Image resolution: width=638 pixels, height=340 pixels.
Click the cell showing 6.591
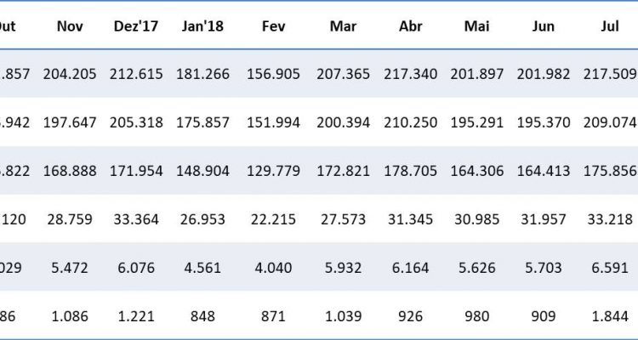point(609,268)
